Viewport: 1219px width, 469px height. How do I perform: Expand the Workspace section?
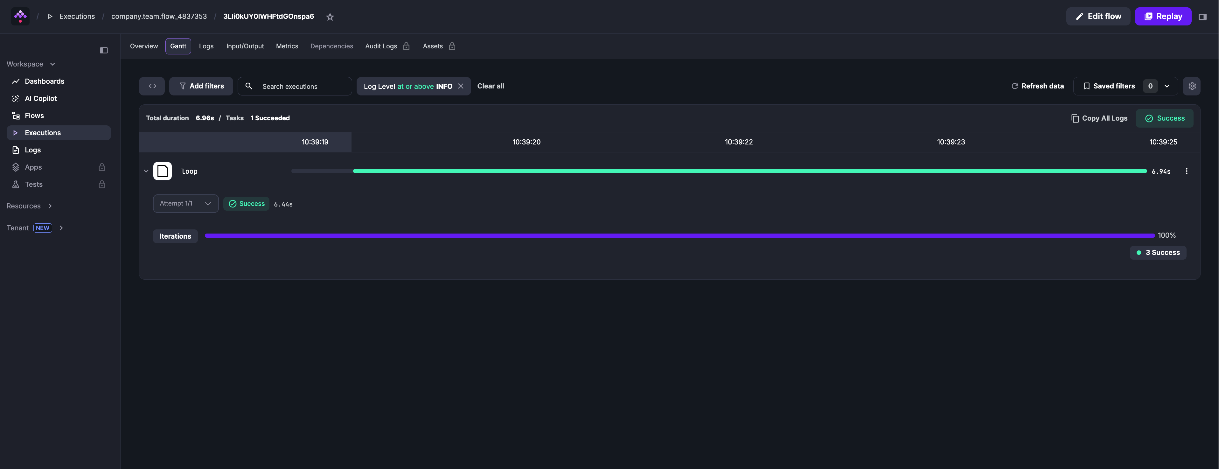point(31,64)
